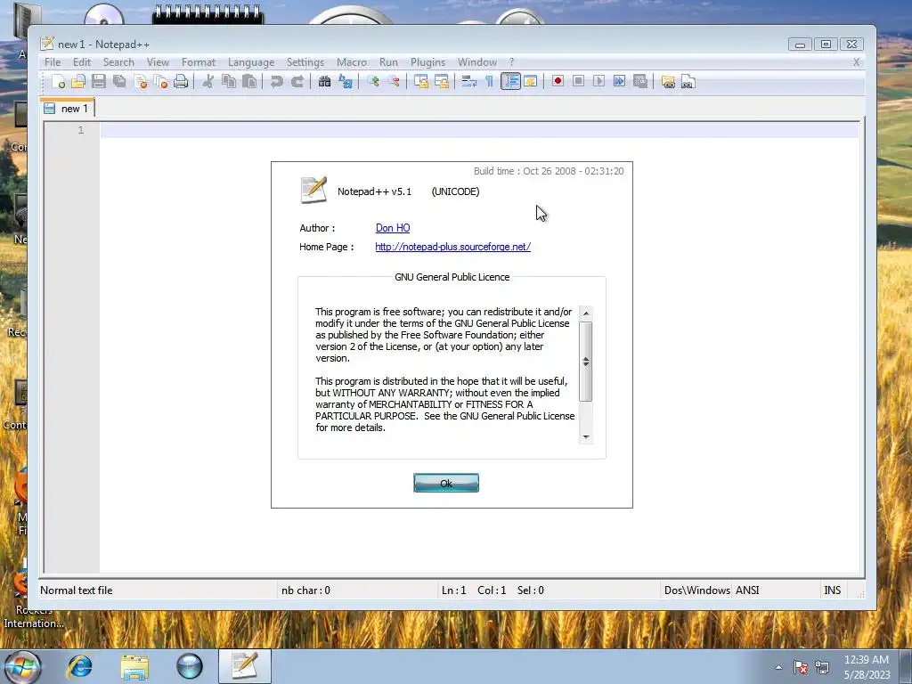The height and width of the screenshot is (684, 912).
Task: Open the Format menu
Action: tap(199, 62)
